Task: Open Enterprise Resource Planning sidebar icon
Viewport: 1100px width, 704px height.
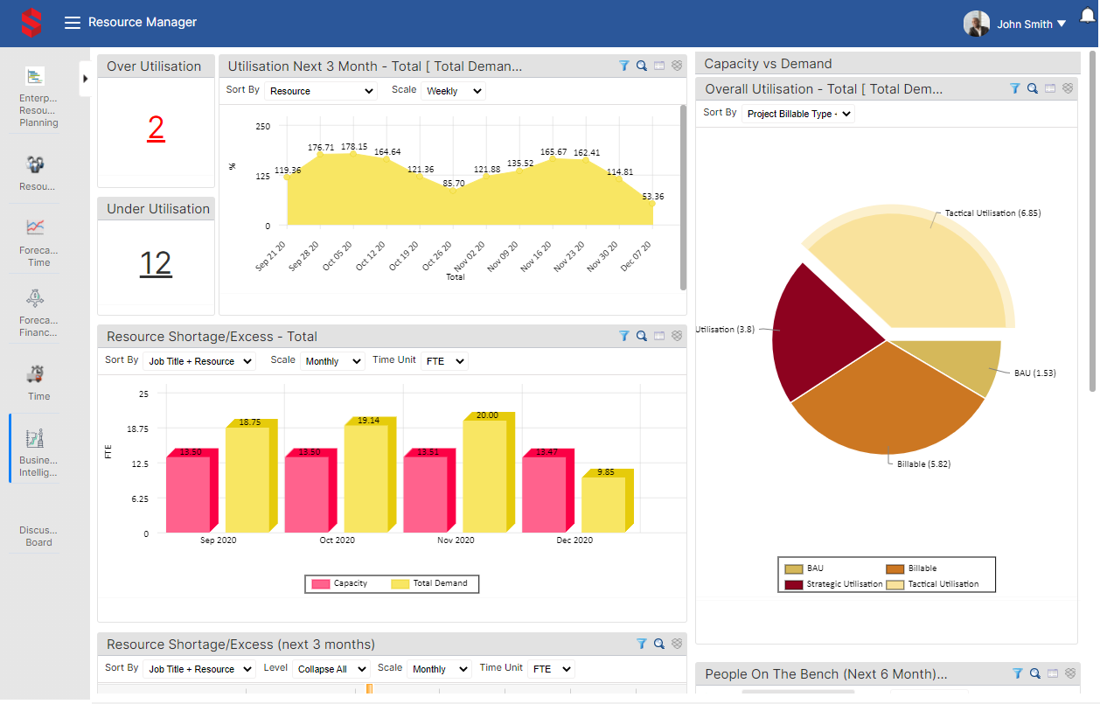Action: coord(38,97)
